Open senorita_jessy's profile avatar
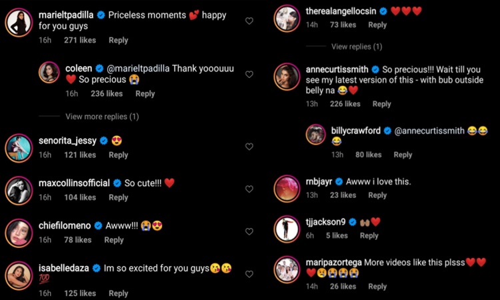500x300 pixels. pyautogui.click(x=19, y=147)
